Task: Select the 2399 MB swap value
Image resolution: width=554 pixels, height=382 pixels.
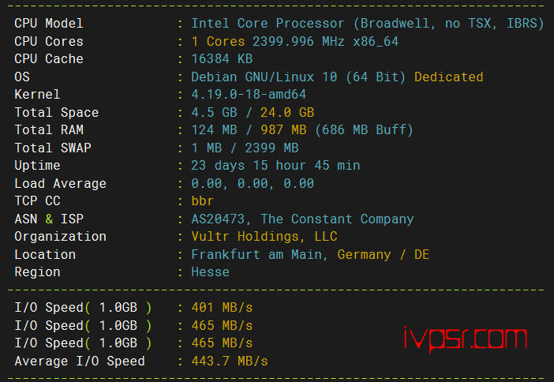Action: pos(271,148)
